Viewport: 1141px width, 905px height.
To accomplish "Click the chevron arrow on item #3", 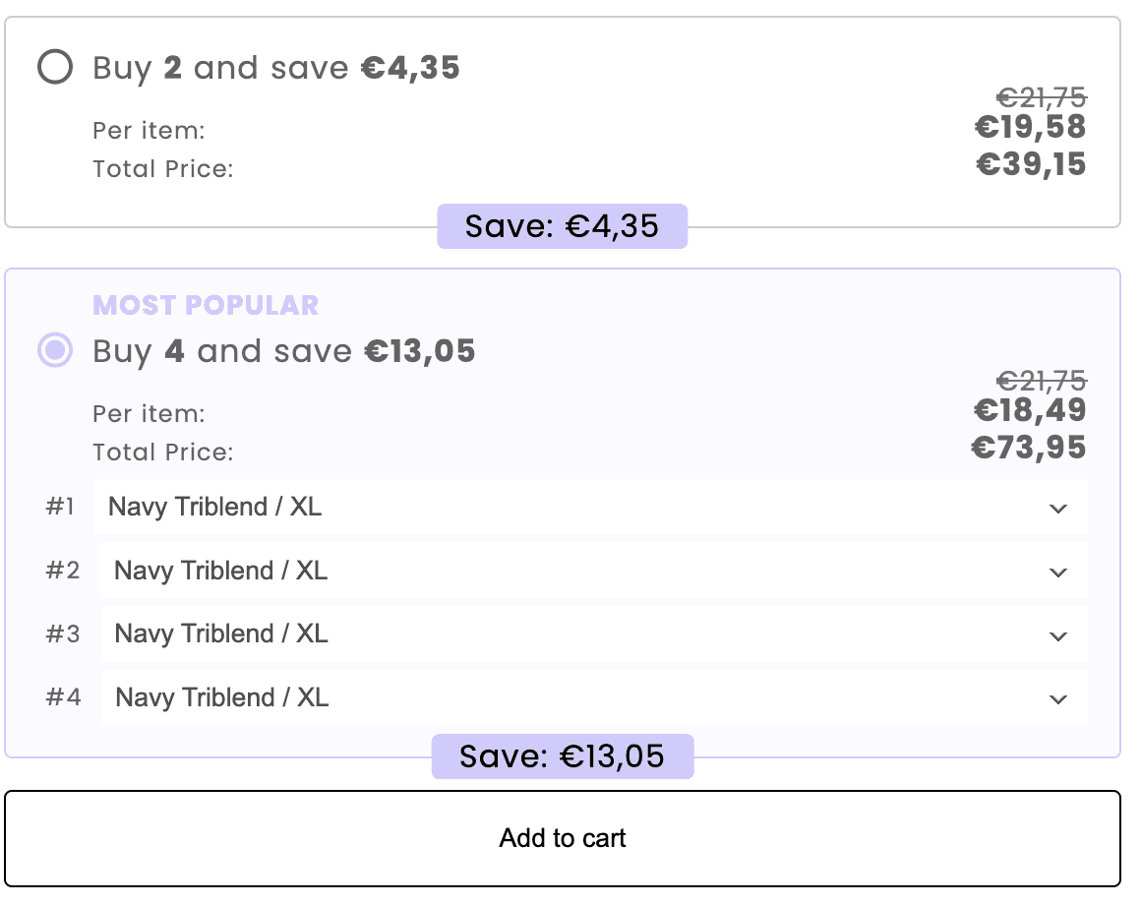I will pos(1058,636).
